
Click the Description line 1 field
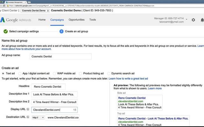[55, 95]
